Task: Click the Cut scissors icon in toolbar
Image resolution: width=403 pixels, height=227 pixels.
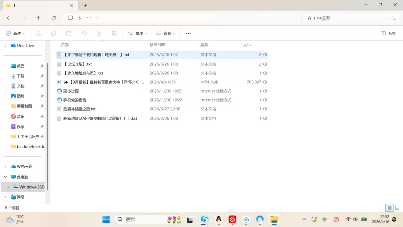Action: point(38,33)
